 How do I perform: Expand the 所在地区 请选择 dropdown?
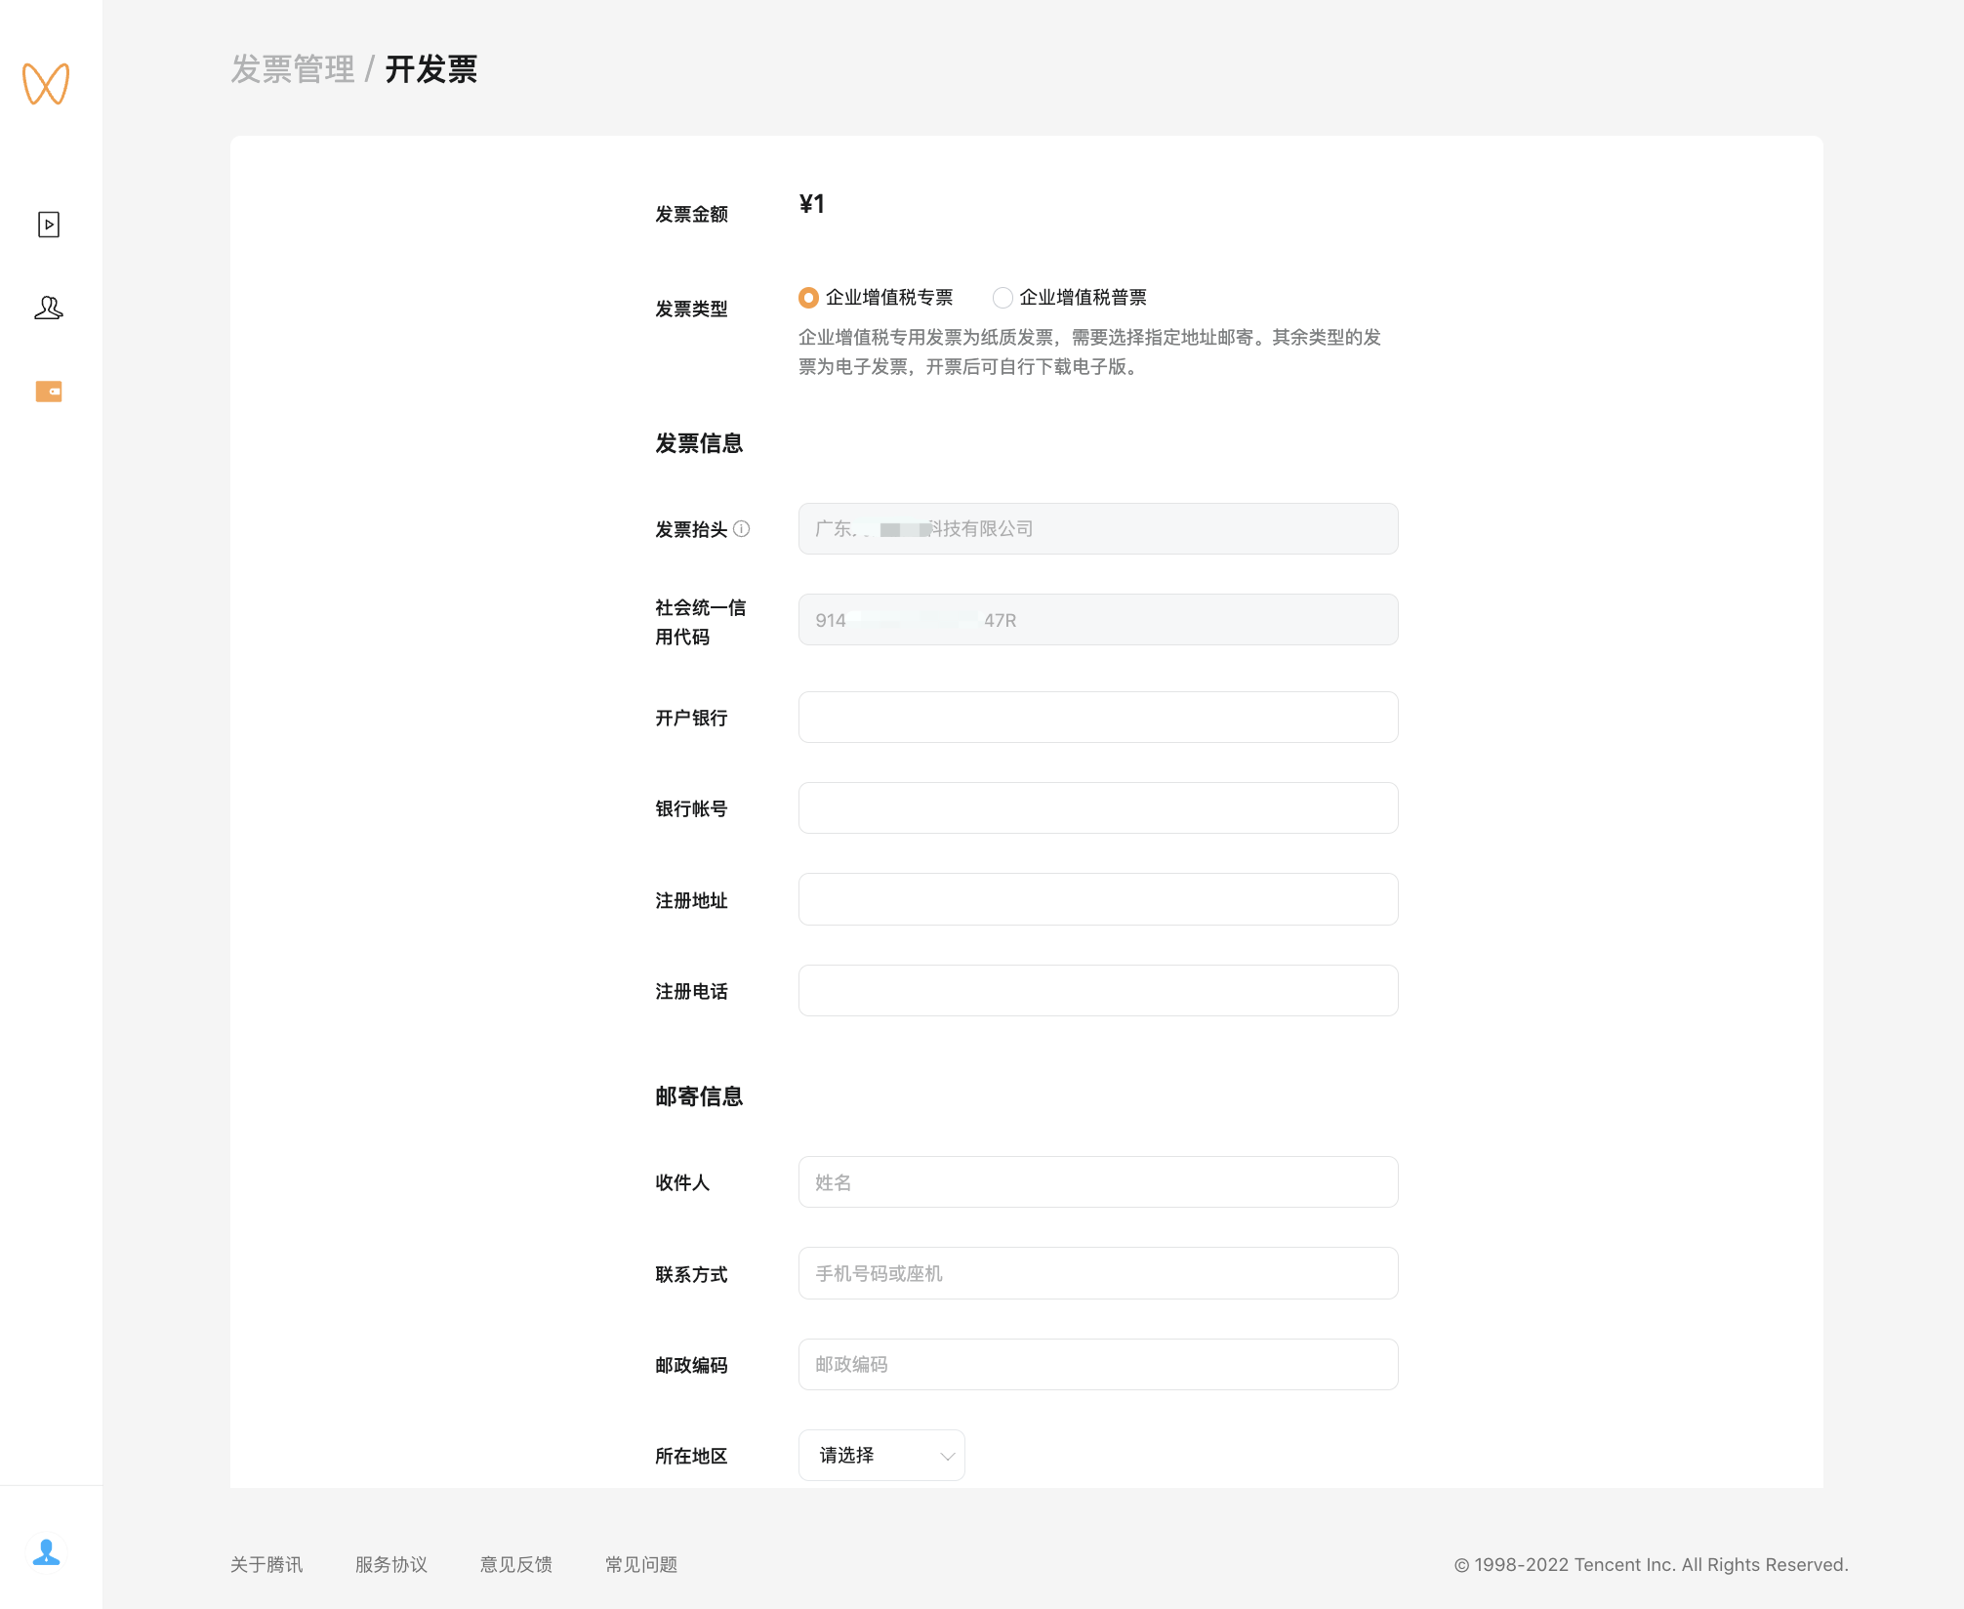[880, 1456]
